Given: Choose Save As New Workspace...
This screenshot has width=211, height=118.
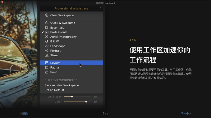Looking at the screenshot, I should coord(63,85).
